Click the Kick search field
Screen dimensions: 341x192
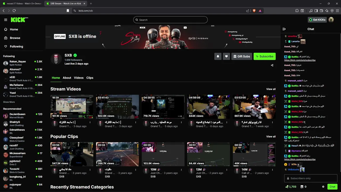(170, 20)
